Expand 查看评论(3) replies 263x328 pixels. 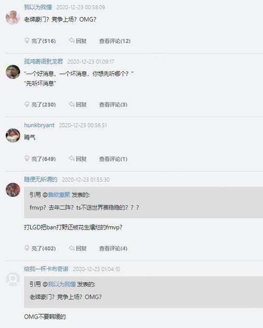(x=113, y=105)
